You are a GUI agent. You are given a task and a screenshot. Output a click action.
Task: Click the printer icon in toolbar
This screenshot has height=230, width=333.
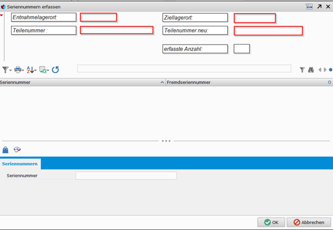coord(18,70)
